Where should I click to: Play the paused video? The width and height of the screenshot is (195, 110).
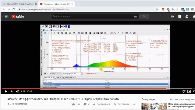(6, 91)
